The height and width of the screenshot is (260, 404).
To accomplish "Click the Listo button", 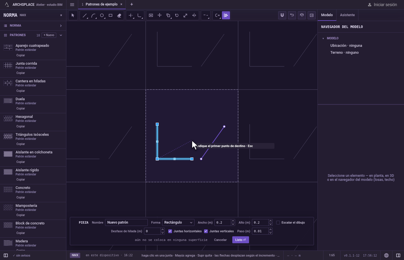I will click(x=240, y=240).
